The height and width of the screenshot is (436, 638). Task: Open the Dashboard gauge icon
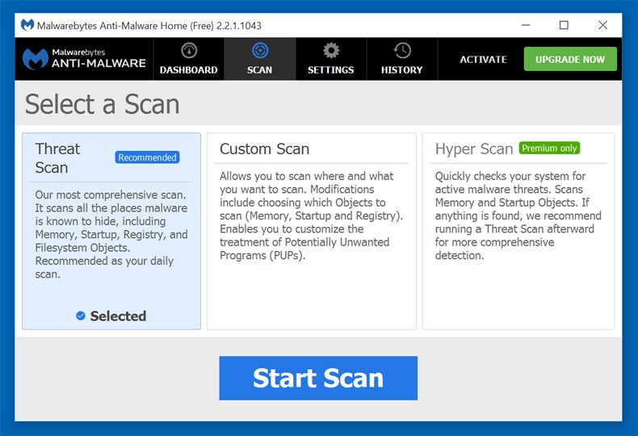point(189,50)
